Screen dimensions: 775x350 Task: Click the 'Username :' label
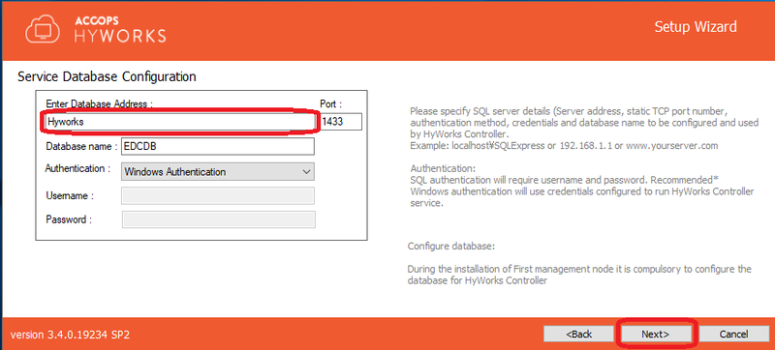tap(70, 195)
